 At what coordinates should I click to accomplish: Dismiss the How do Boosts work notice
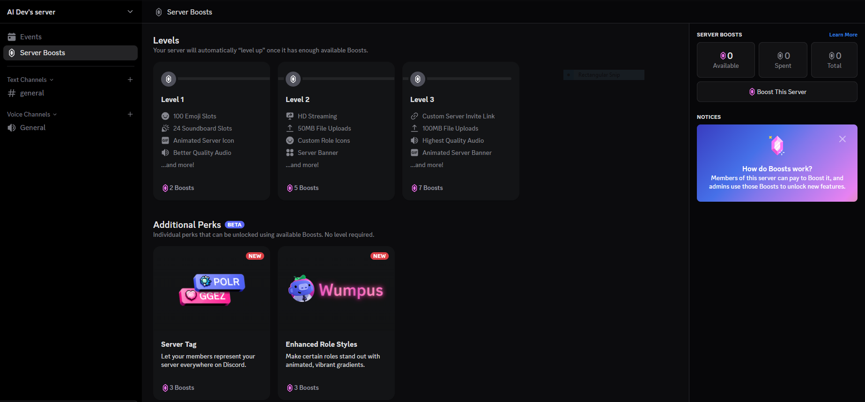[x=843, y=139]
